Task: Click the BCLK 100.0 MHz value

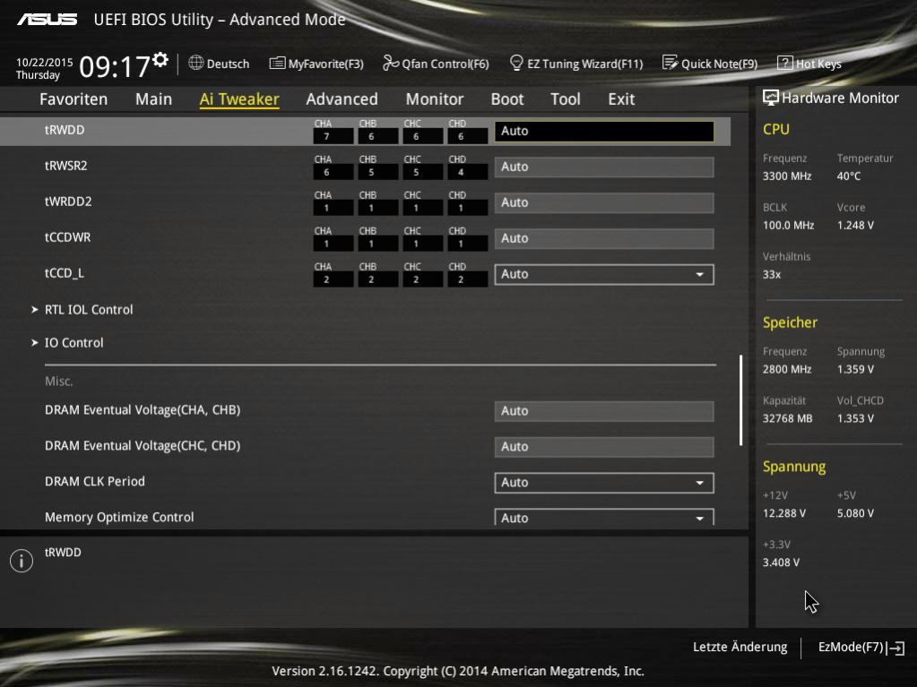Action: click(788, 226)
